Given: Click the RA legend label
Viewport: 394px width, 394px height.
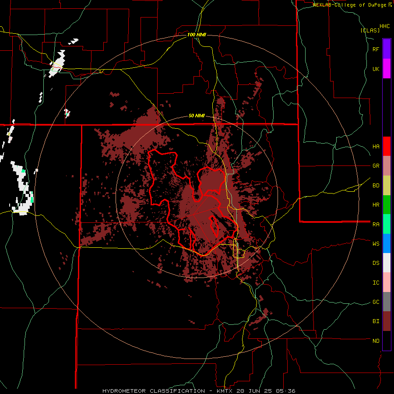Looking at the screenshot, I should (376, 225).
